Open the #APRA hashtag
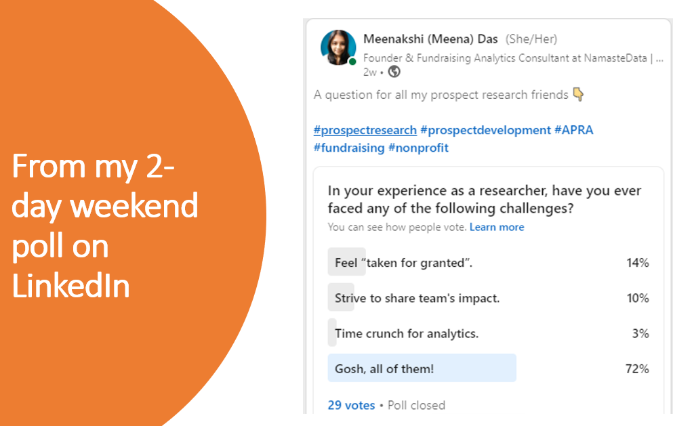The image size is (673, 426). click(574, 130)
